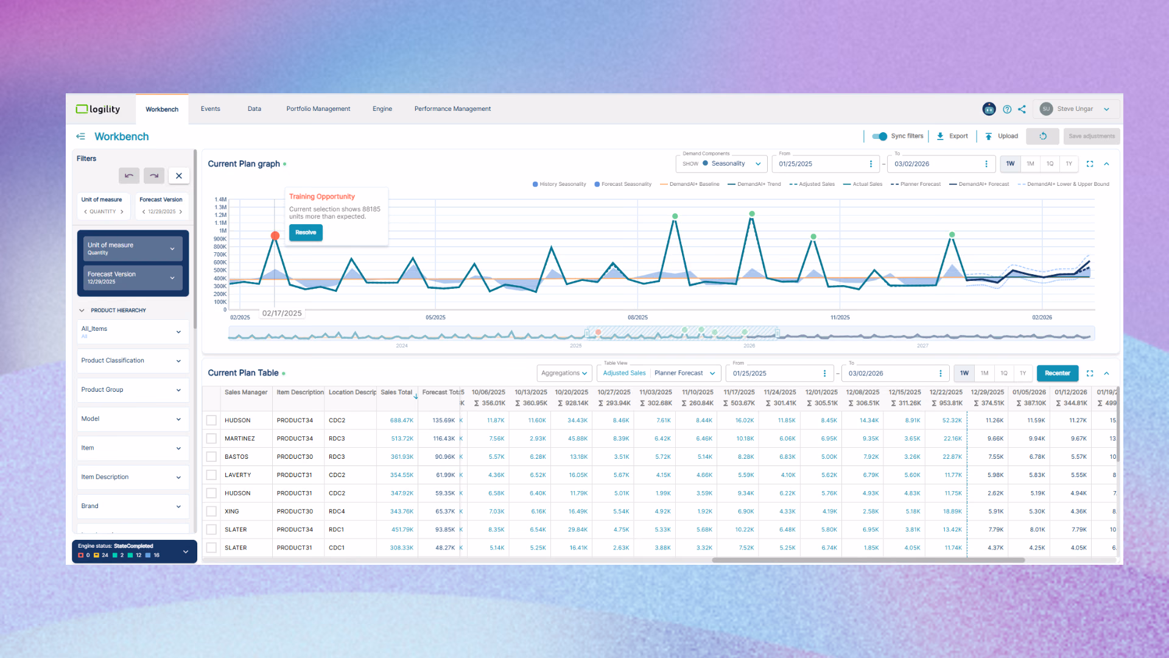Click the table horizontal scrollbar
Screen dimensions: 1169x658
click(x=868, y=561)
